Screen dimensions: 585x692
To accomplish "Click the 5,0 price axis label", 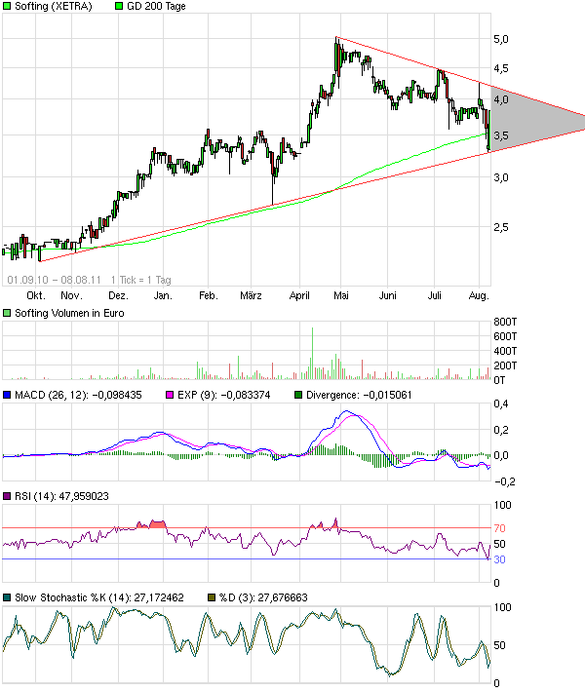I will pos(499,39).
